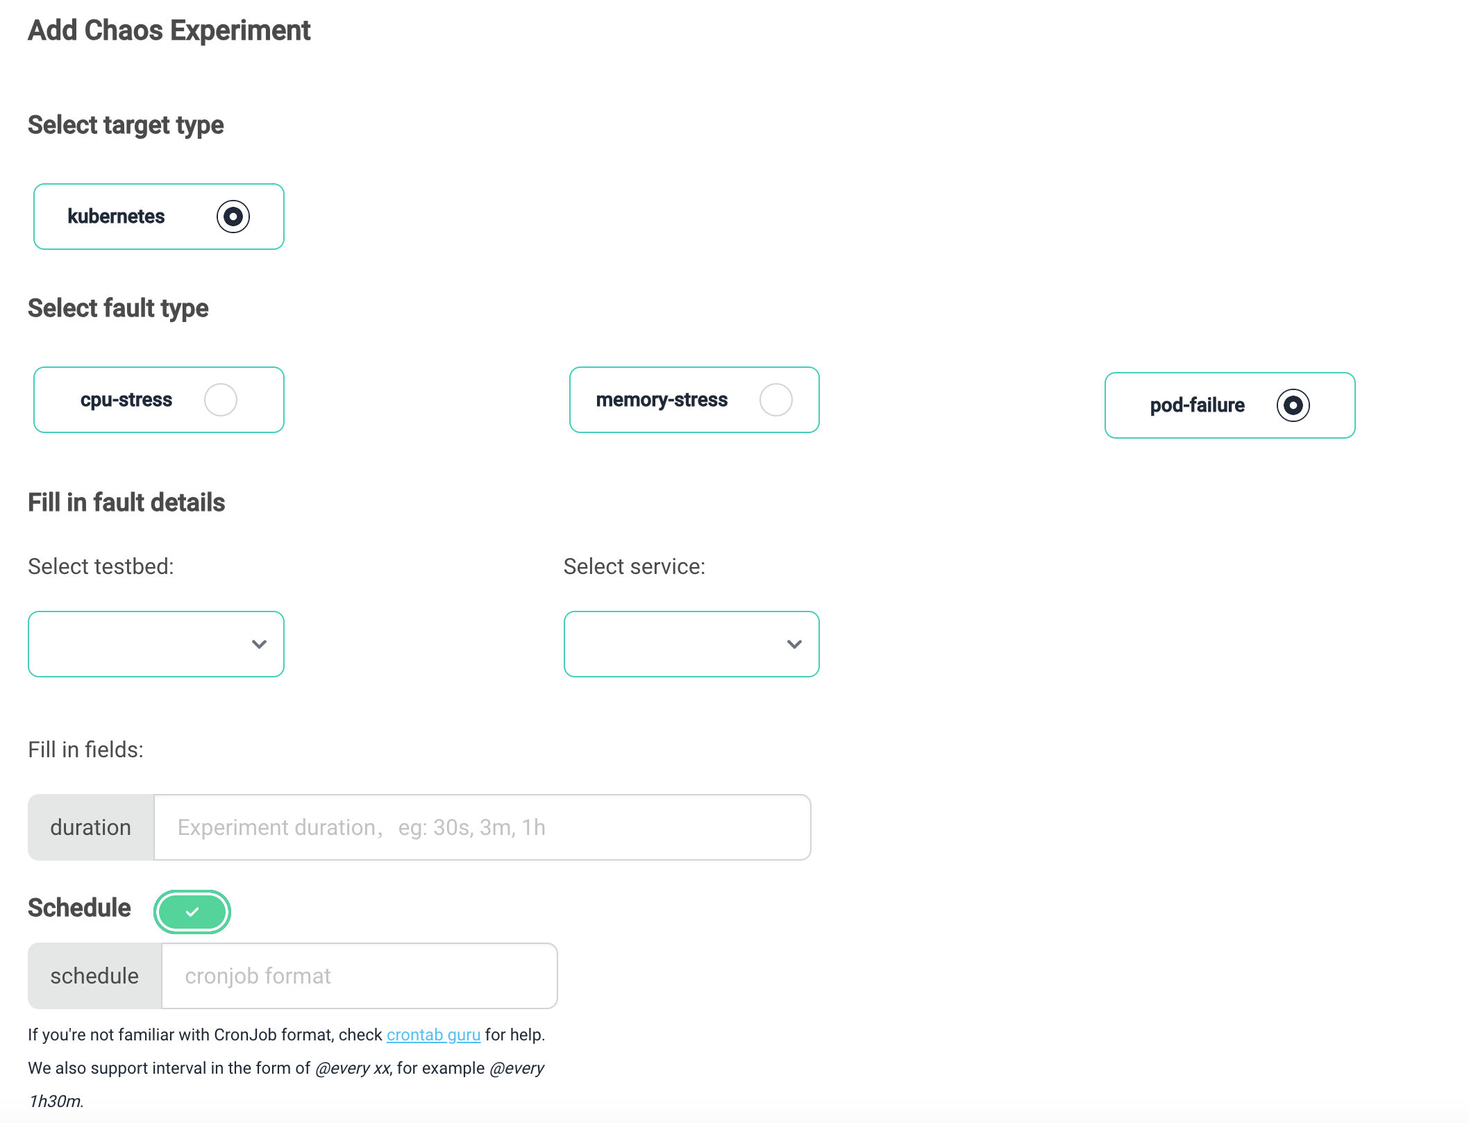Click the checkmark icon in Schedule switch
Viewport: 1469px width, 1123px height.
[193, 912]
